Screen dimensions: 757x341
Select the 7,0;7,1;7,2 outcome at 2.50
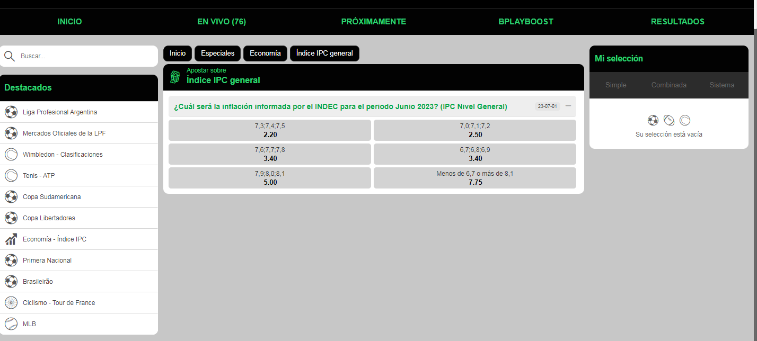point(474,130)
